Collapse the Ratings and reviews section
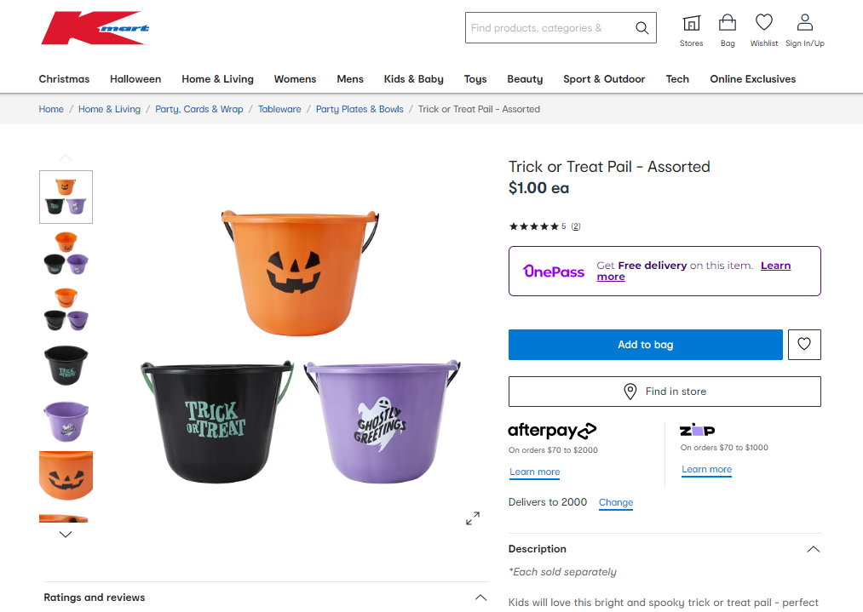The width and height of the screenshot is (863, 612). (x=480, y=598)
